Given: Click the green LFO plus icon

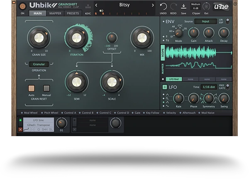Looking at the screenshot, I should pos(165,87).
